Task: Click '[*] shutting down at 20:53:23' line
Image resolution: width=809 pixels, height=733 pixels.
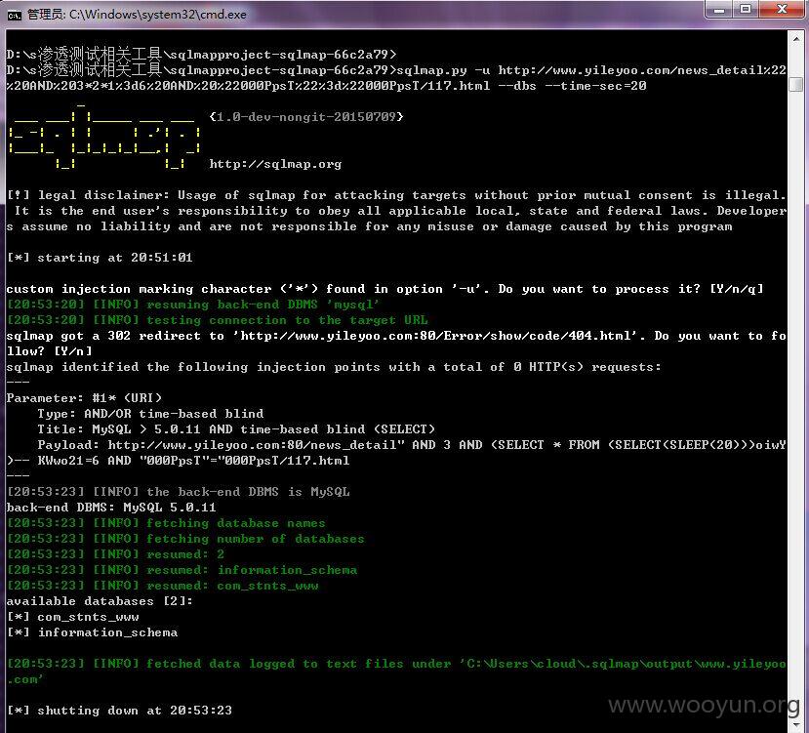Action: (x=119, y=711)
